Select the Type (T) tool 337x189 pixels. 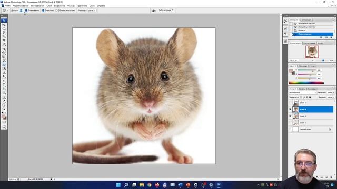4,85
